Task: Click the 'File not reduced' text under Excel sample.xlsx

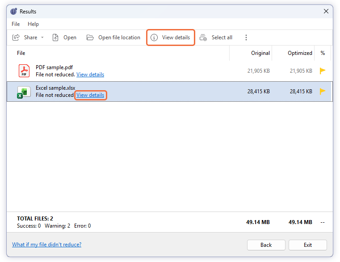Action: (55, 95)
